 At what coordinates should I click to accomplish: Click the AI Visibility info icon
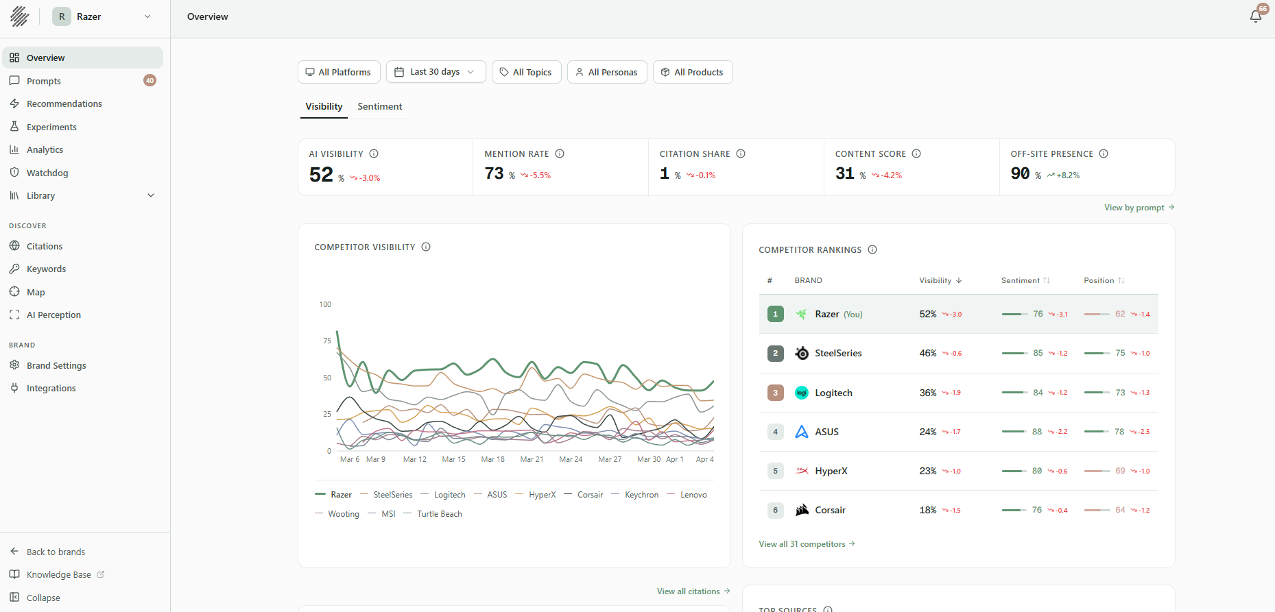[x=374, y=154]
